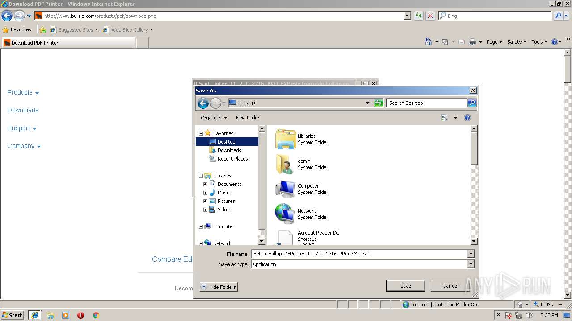
Task: Open Windows Explorer from the taskbar
Action: [50, 315]
